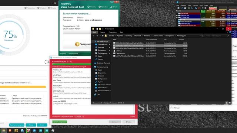Viewport: 237px width, 133px height.
Task: Switch to the Главная ribbon tab
Action: (x=103, y=32)
